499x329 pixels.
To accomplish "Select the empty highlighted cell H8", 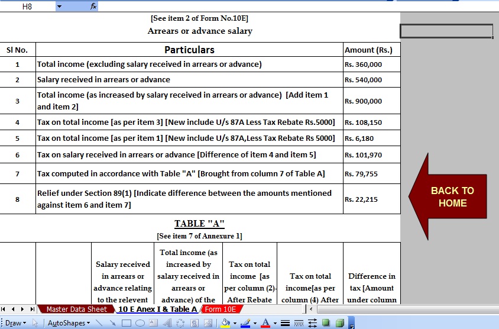I will [446, 31].
